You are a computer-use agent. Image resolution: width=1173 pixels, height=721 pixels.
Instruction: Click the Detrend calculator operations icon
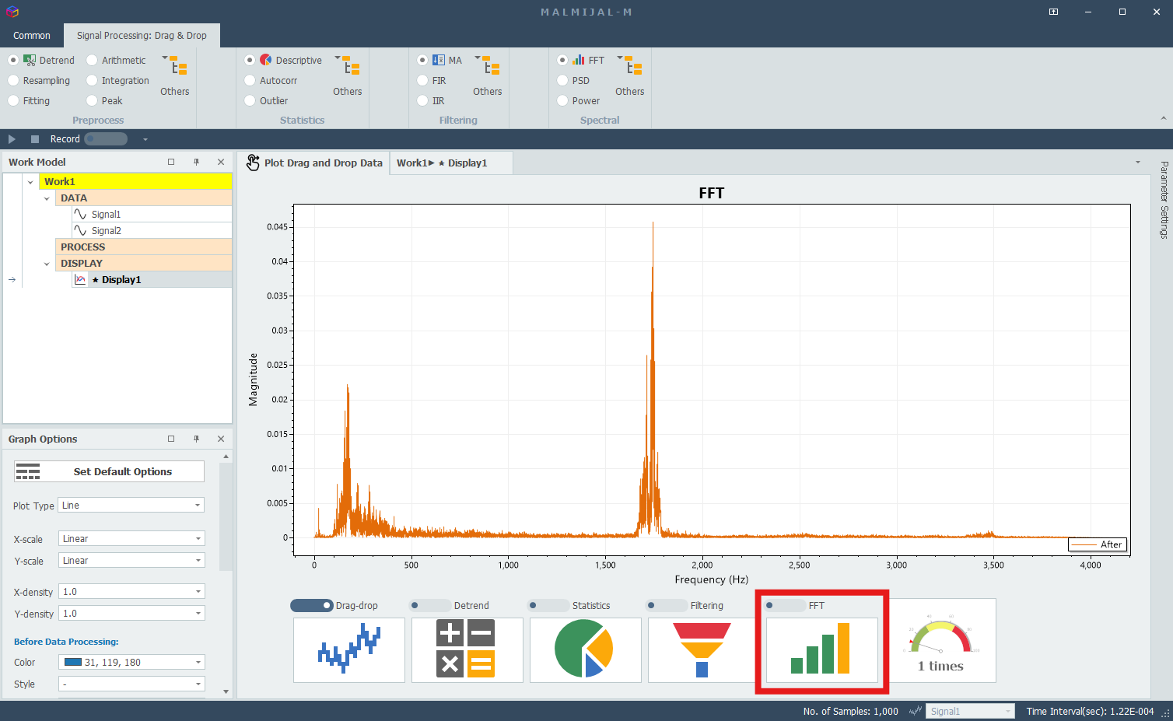pyautogui.click(x=467, y=650)
